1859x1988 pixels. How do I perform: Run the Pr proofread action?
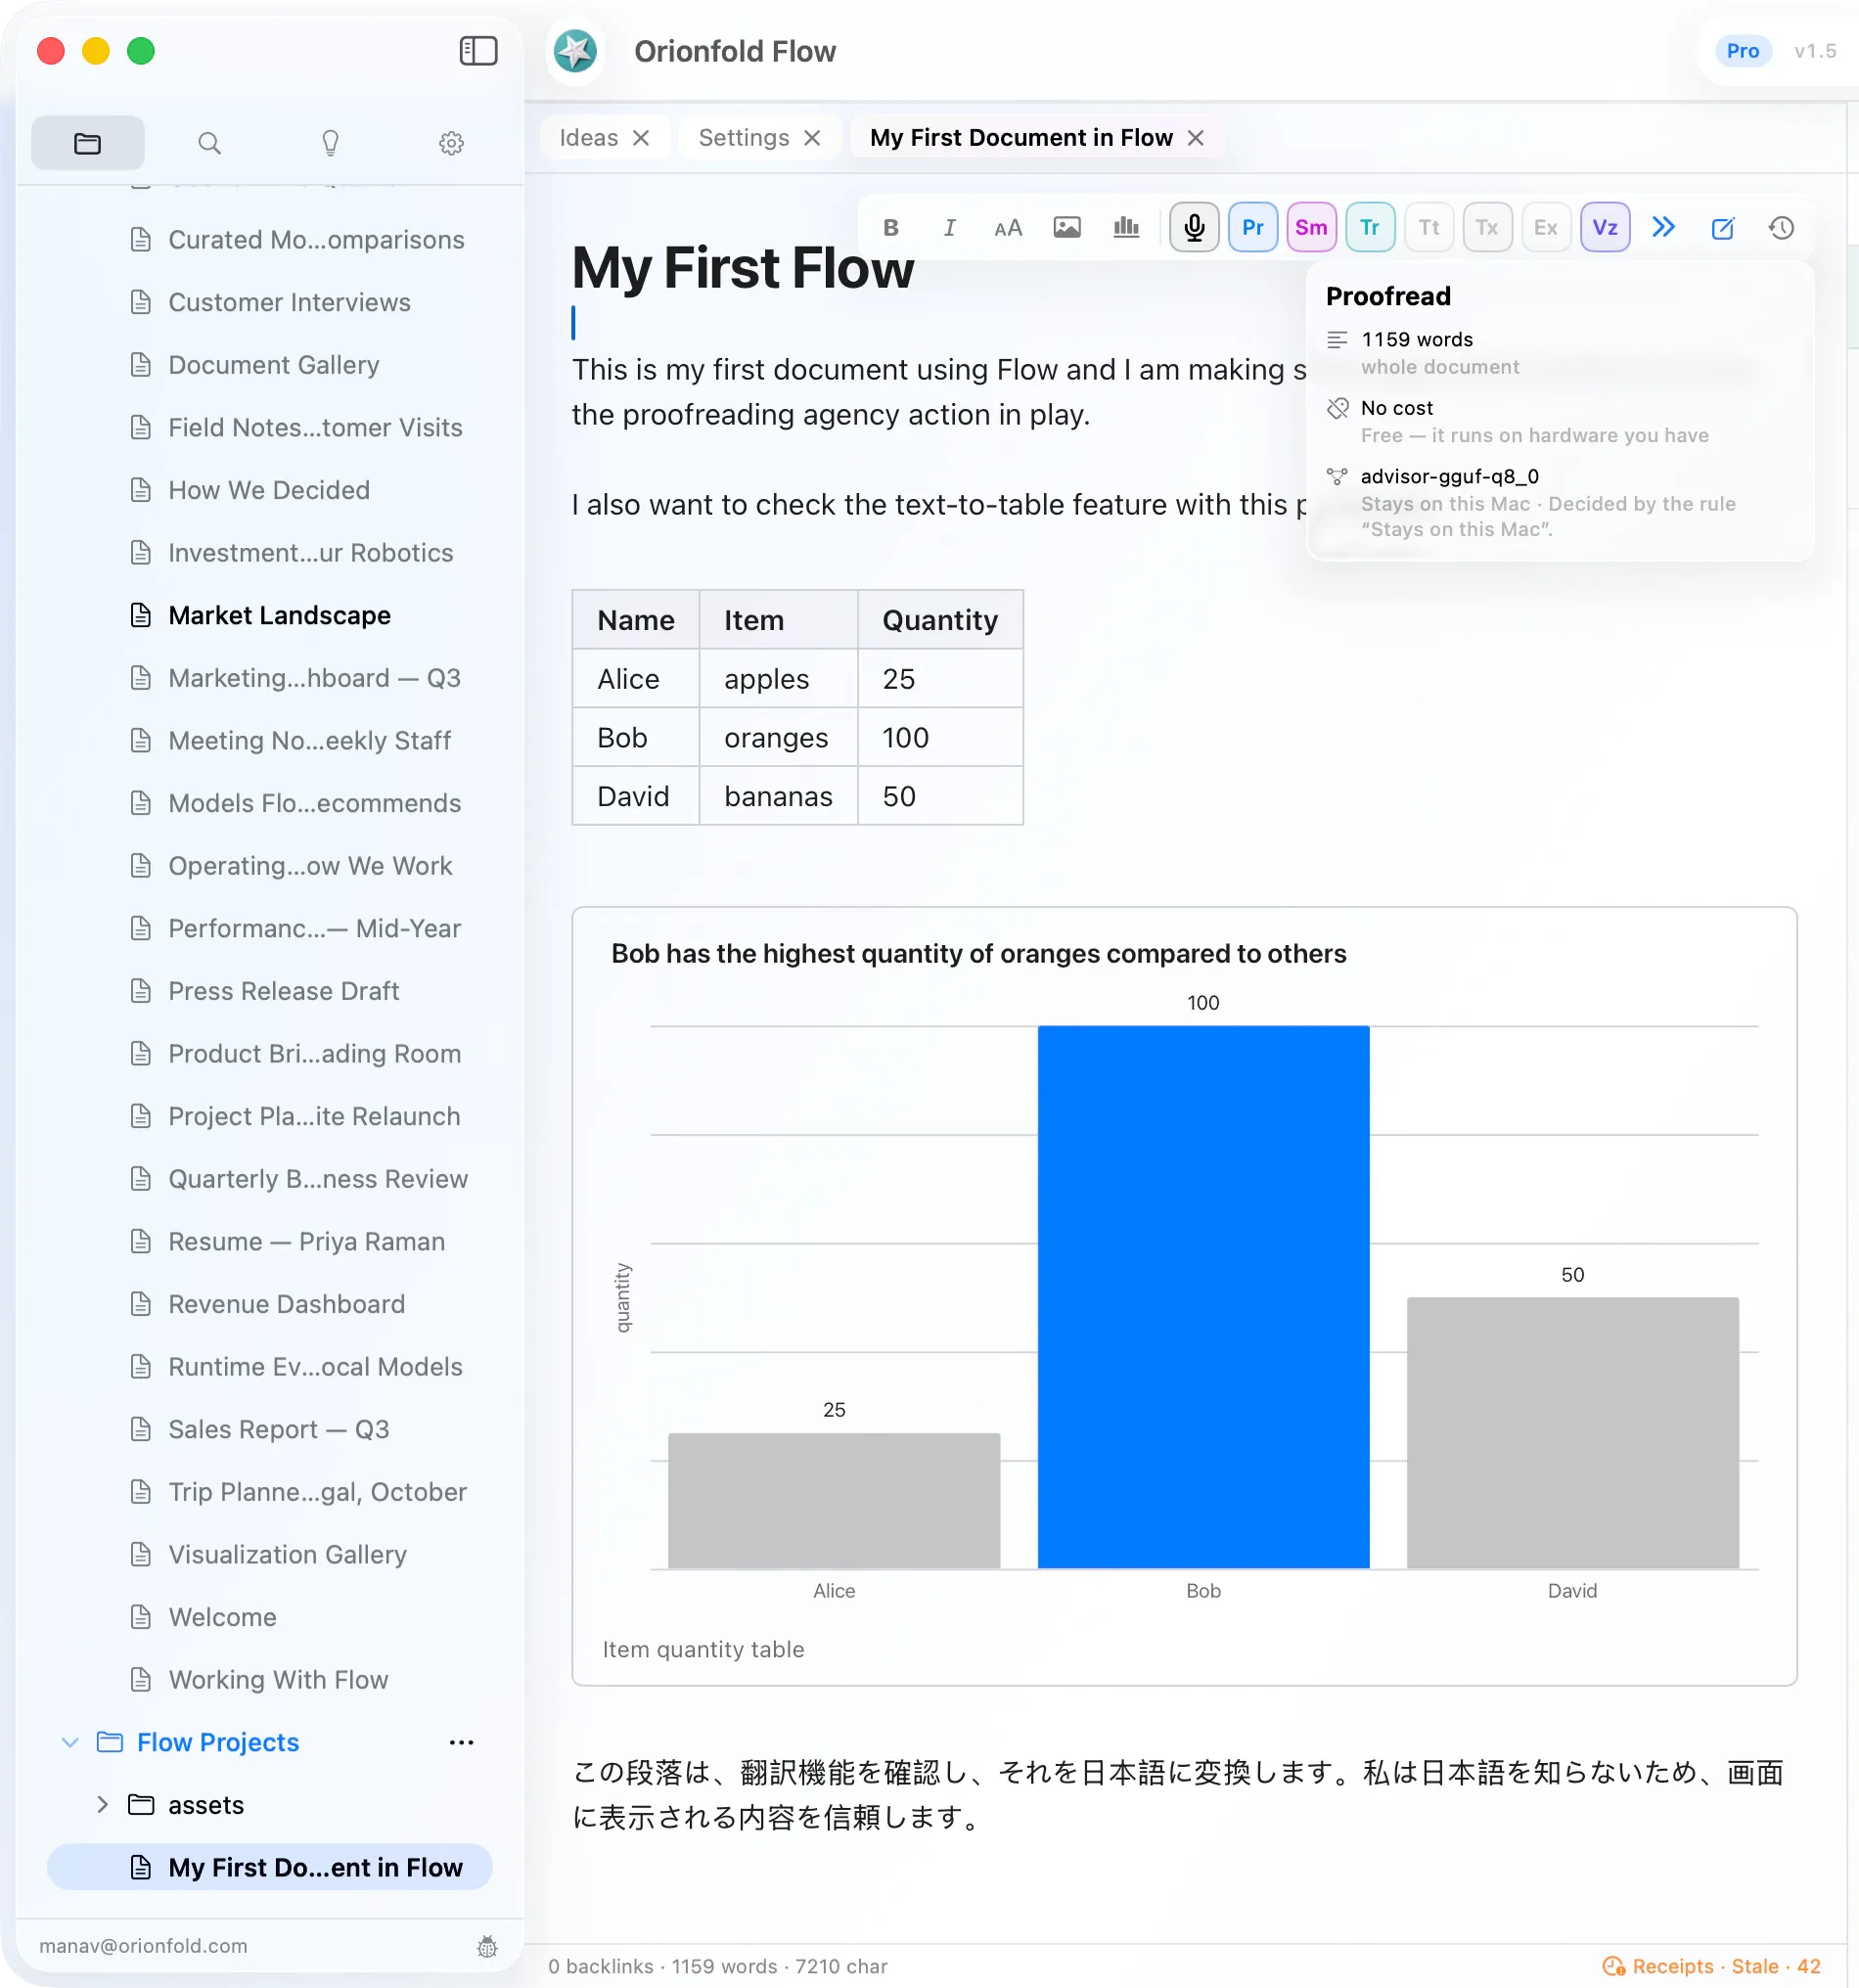click(1253, 228)
